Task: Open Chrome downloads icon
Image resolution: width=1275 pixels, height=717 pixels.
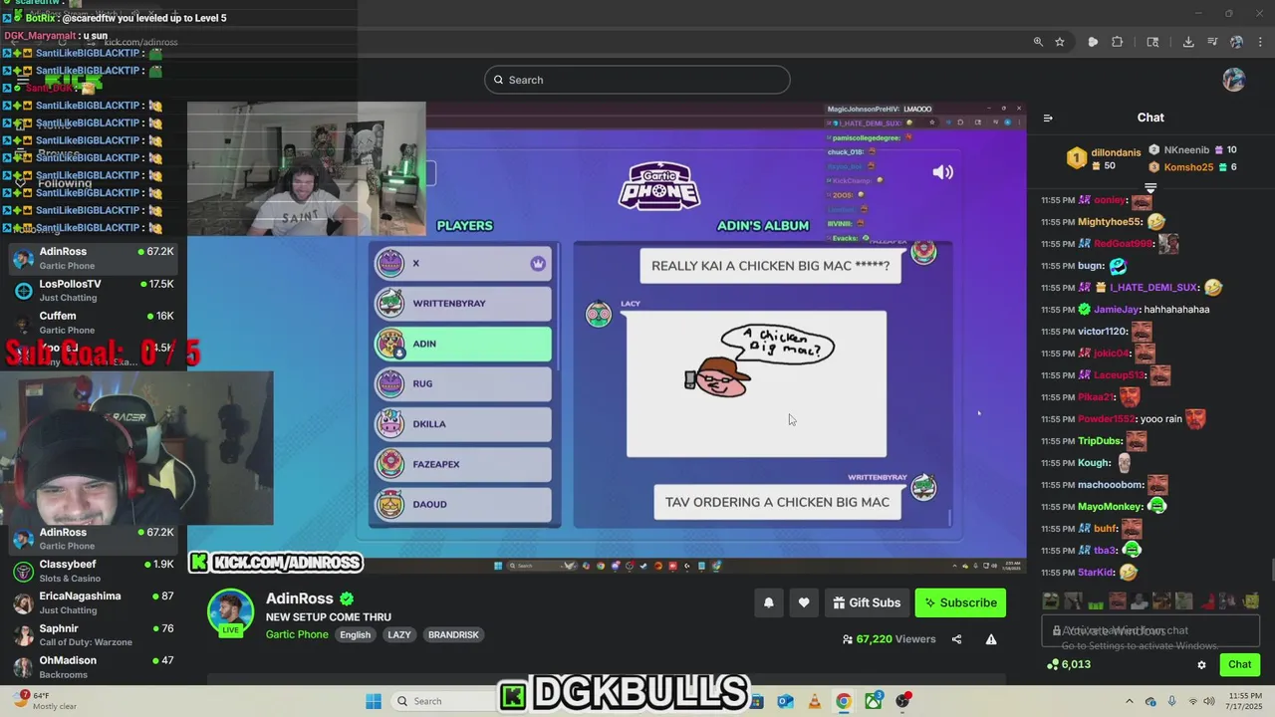Action: (1188, 42)
